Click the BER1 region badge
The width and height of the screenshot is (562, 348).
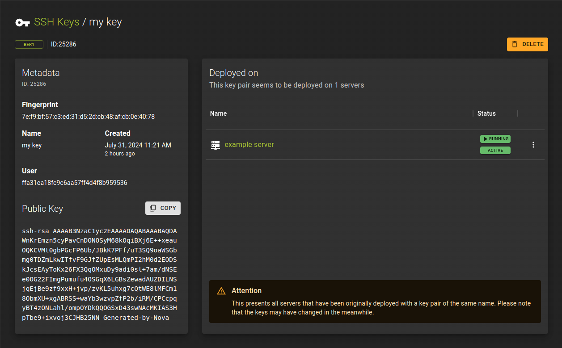click(29, 44)
